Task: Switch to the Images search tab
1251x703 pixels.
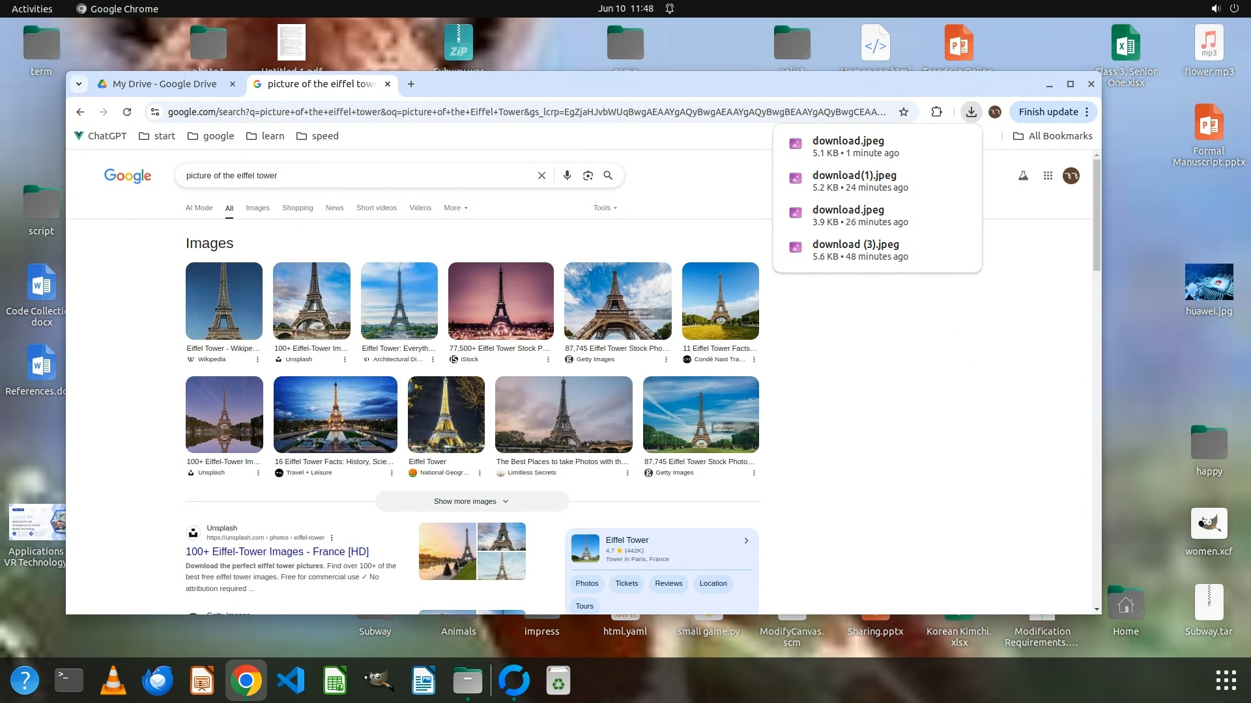Action: click(257, 208)
